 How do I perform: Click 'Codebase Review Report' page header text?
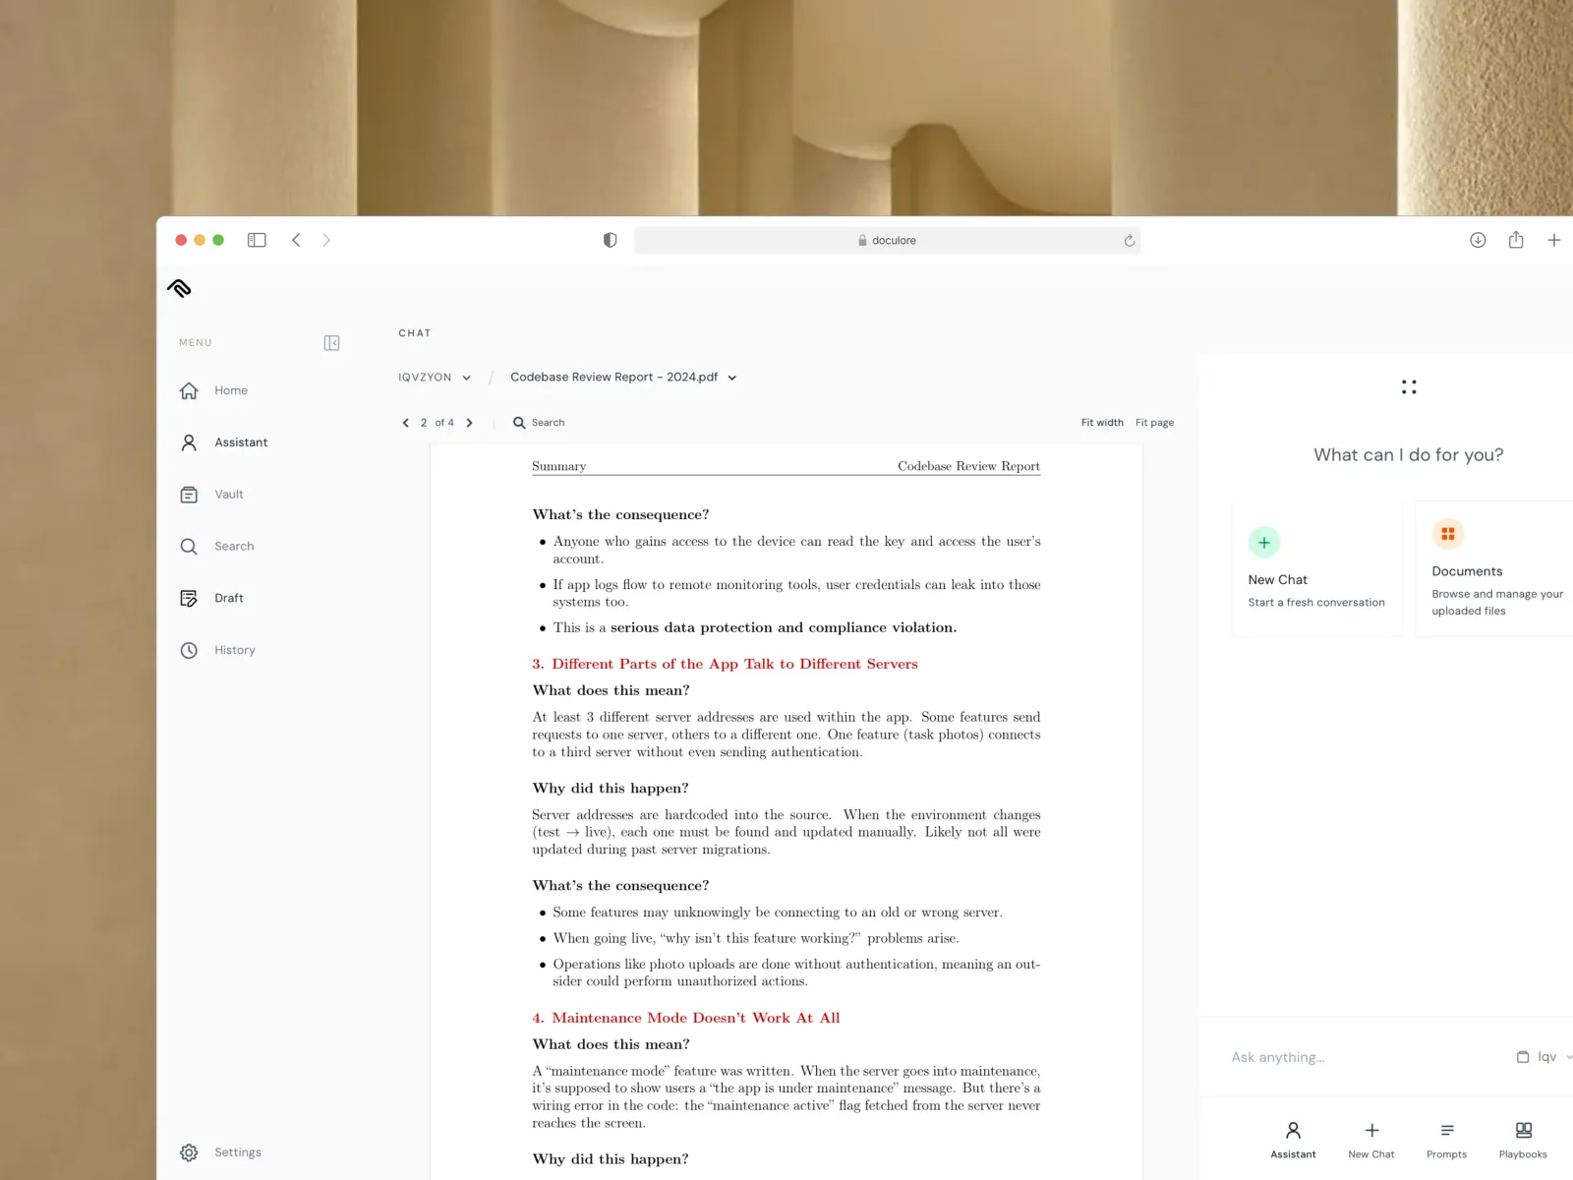[968, 466]
